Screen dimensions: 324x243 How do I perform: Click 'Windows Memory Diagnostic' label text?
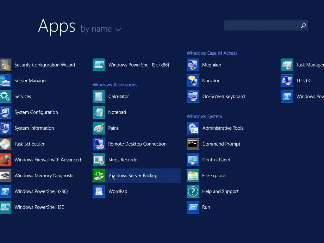point(44,176)
